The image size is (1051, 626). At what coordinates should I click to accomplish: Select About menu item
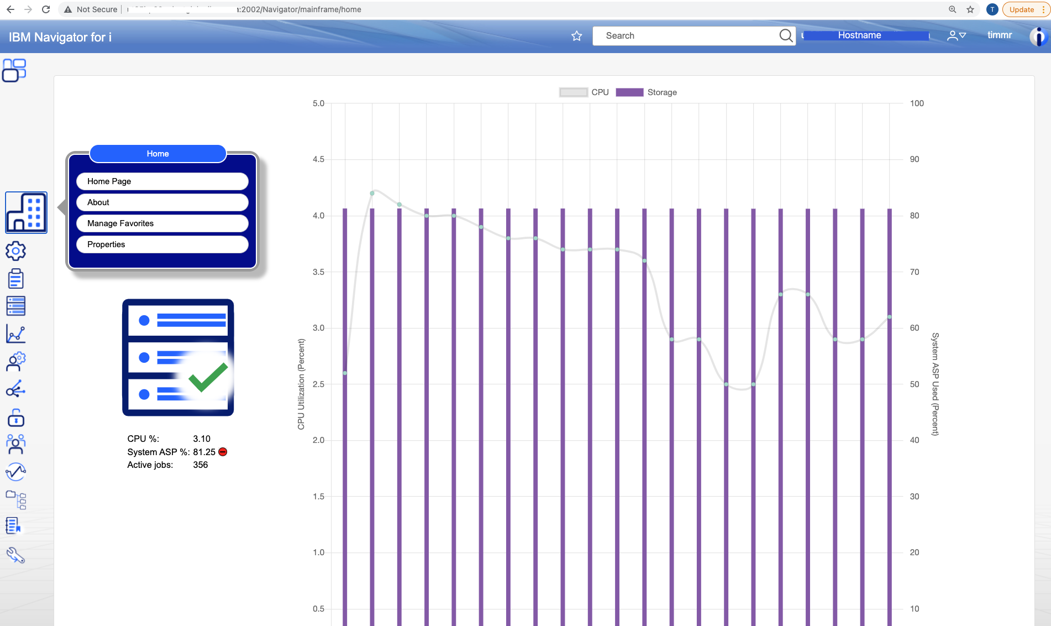[162, 202]
